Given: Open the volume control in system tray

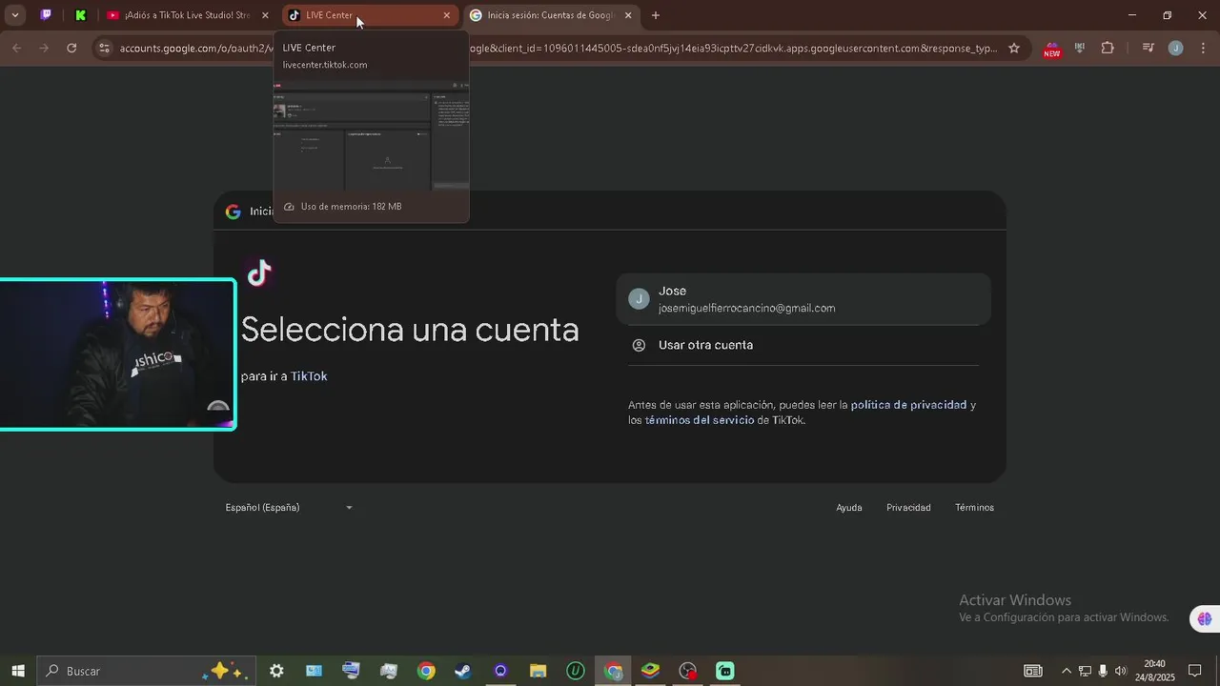Looking at the screenshot, I should [1121, 671].
